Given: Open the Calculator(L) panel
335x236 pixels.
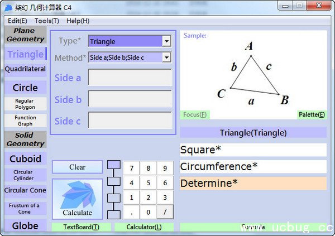Looking at the screenshot, I should [144, 227].
